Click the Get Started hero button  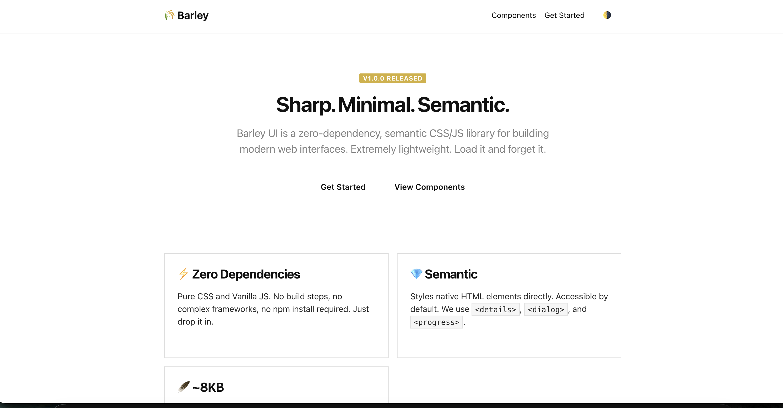tap(343, 187)
